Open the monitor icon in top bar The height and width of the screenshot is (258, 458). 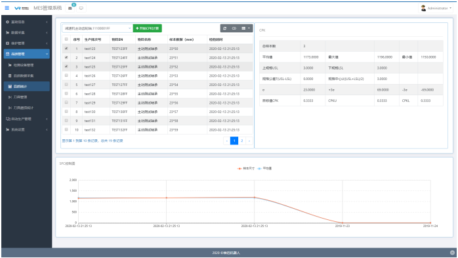coord(81,8)
